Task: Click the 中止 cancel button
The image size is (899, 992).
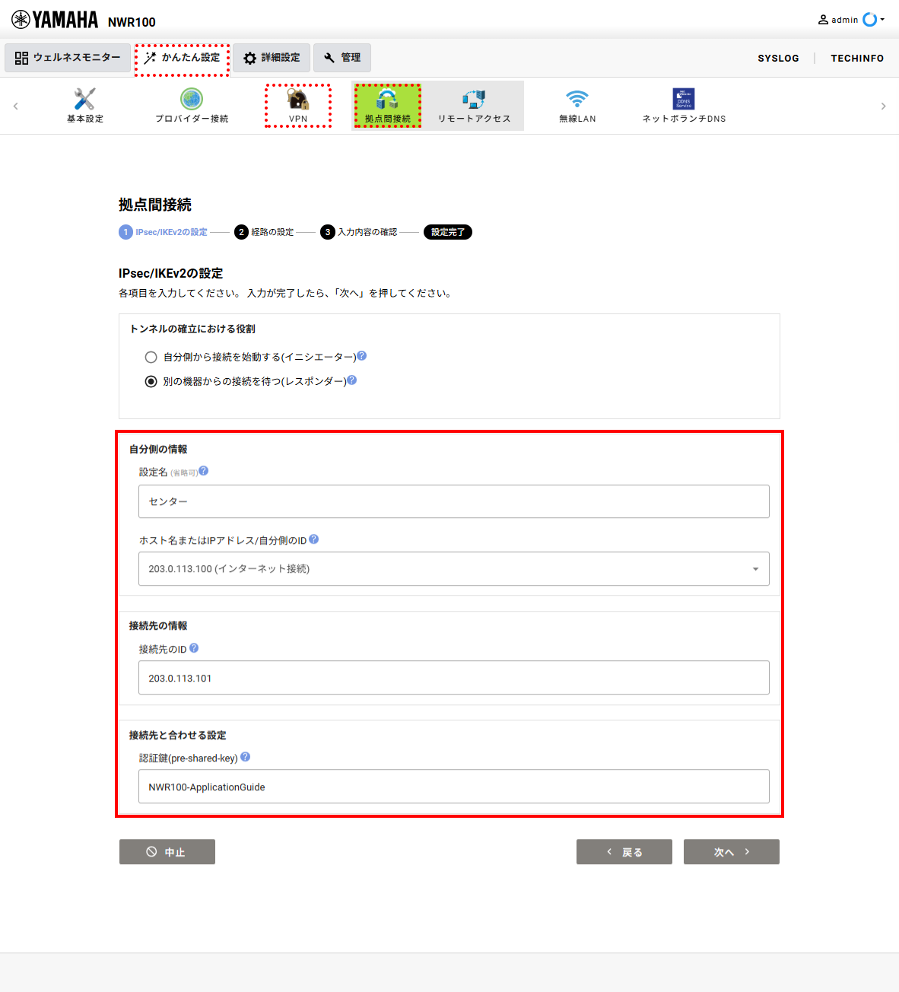Action: coord(167,852)
